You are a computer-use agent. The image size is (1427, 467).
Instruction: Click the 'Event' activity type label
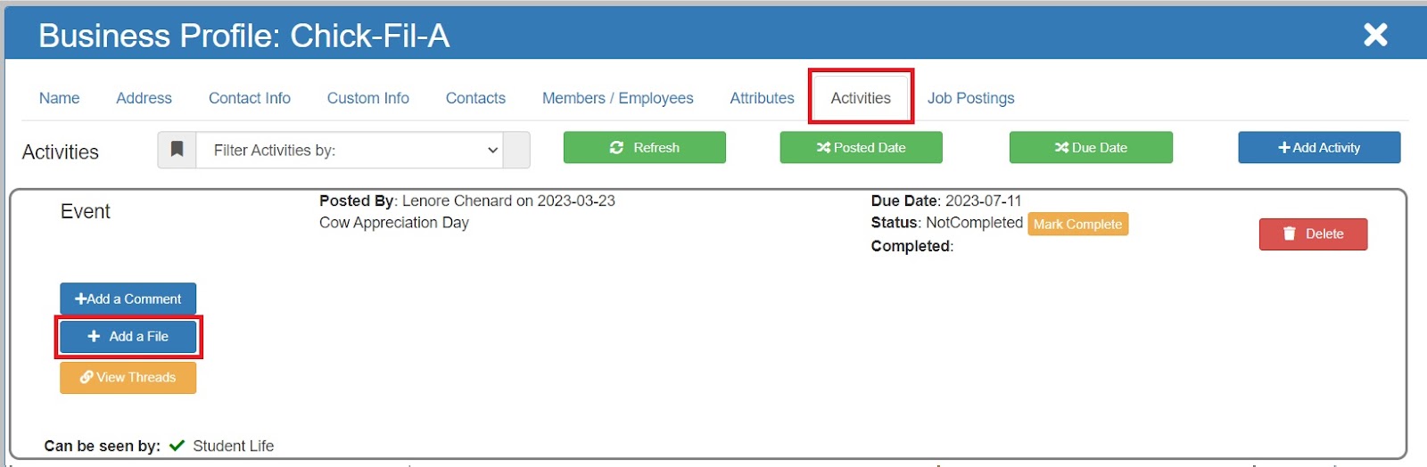86,211
